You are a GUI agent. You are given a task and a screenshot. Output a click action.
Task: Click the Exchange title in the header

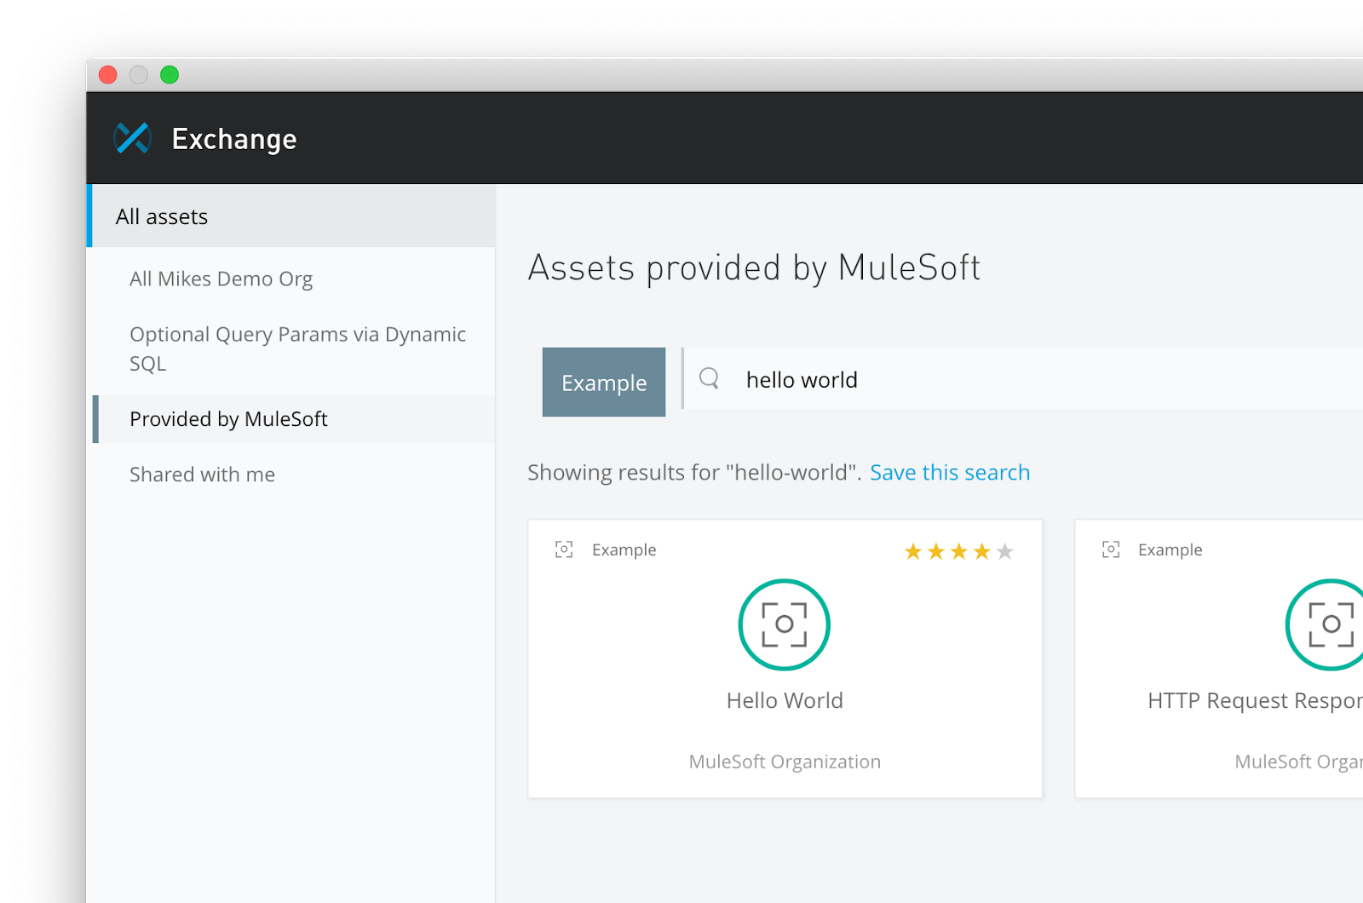234,139
